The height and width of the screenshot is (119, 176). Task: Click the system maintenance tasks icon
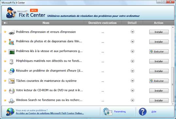11,81
